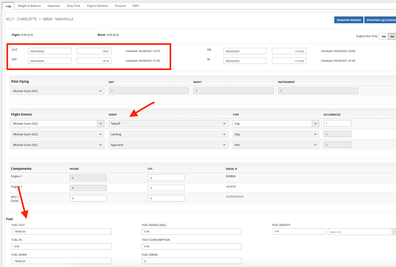Click the Show/Hide Log Summary button
Screen dimensions: 396x267
click(x=380, y=20)
